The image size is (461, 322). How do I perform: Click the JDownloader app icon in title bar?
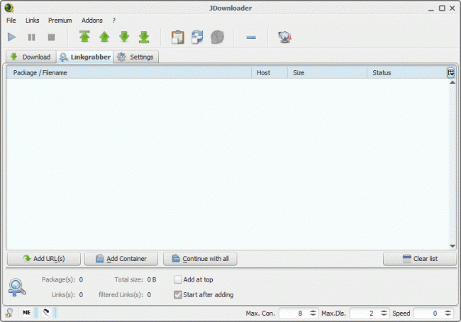tap(9, 8)
